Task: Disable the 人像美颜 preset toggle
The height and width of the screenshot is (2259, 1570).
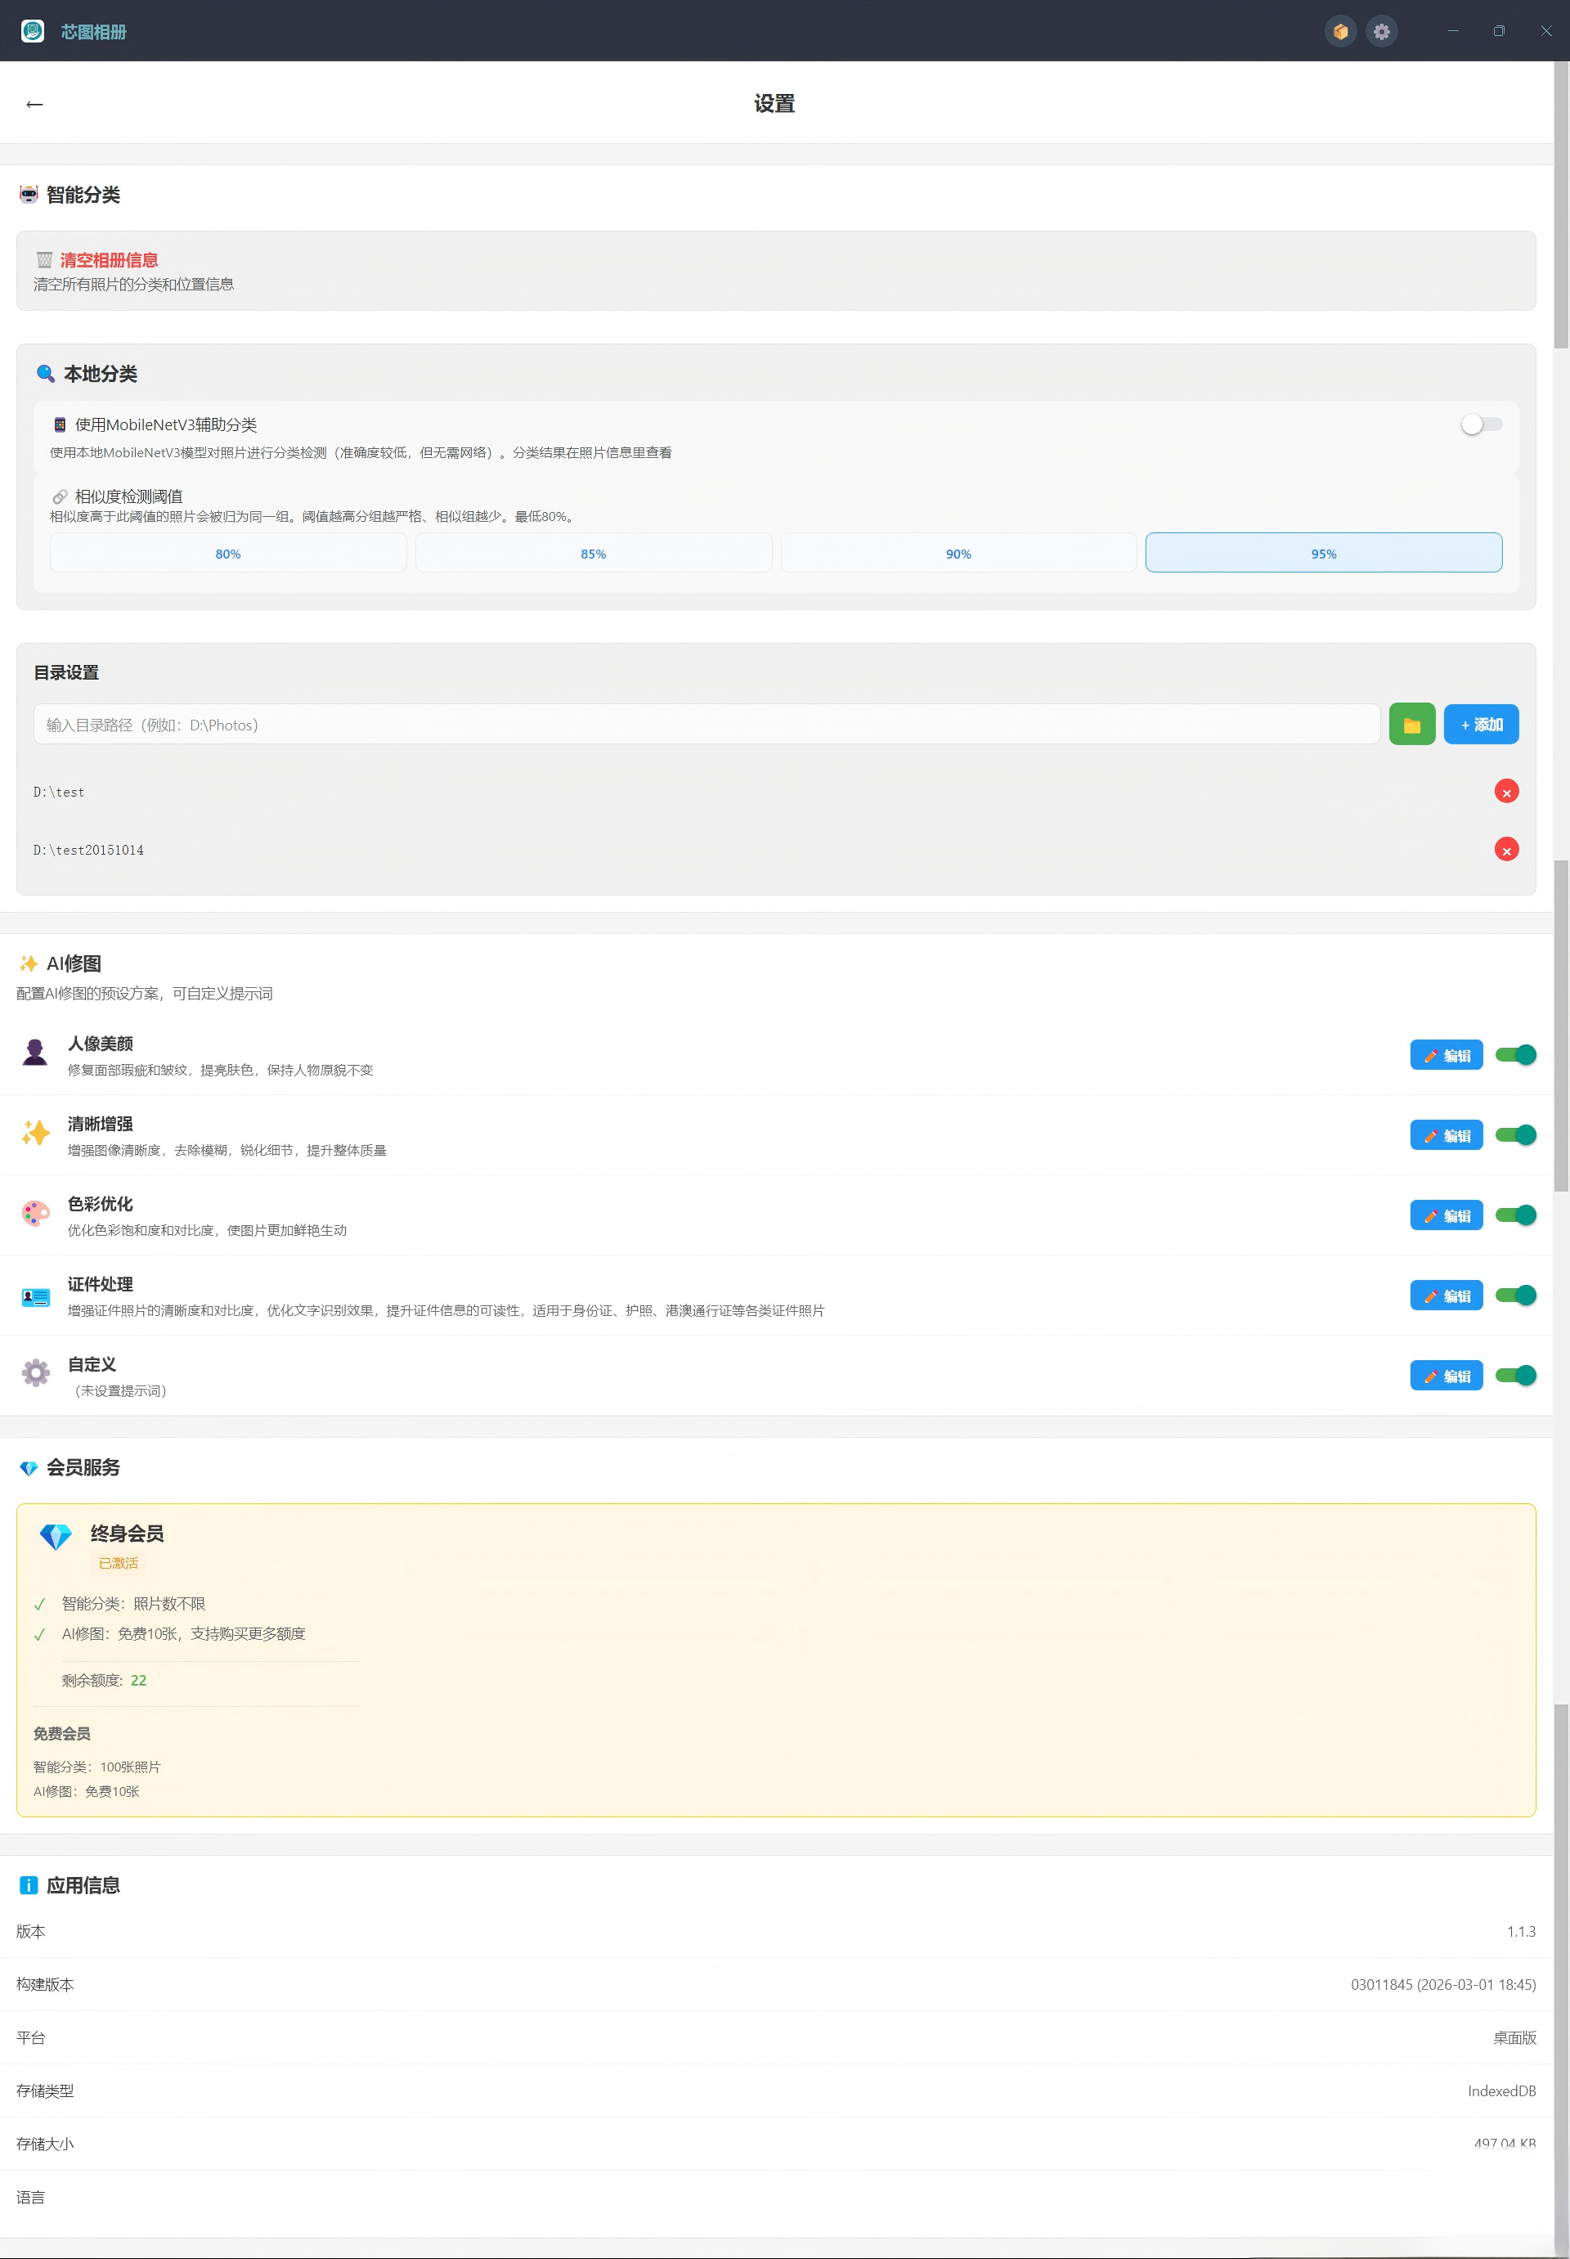Action: click(1515, 1055)
